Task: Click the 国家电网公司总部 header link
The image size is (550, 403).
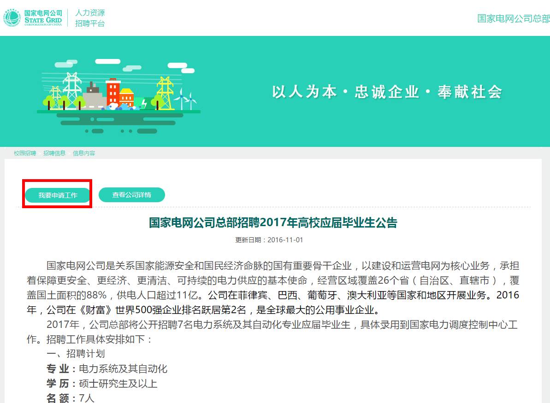Action: point(513,18)
